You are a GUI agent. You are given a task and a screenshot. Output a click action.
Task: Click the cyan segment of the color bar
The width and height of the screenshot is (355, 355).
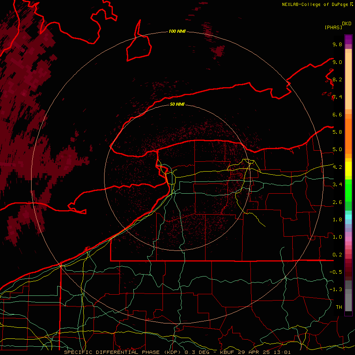348,217
